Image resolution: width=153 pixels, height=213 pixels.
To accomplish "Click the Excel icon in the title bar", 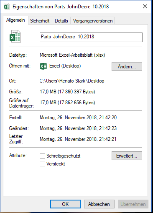I will pos(7,7).
